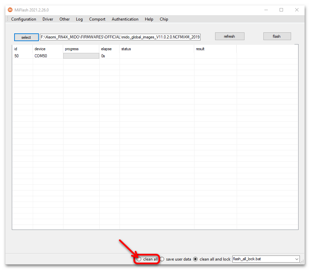
Task: Open the Driver menu
Action: click(48, 19)
